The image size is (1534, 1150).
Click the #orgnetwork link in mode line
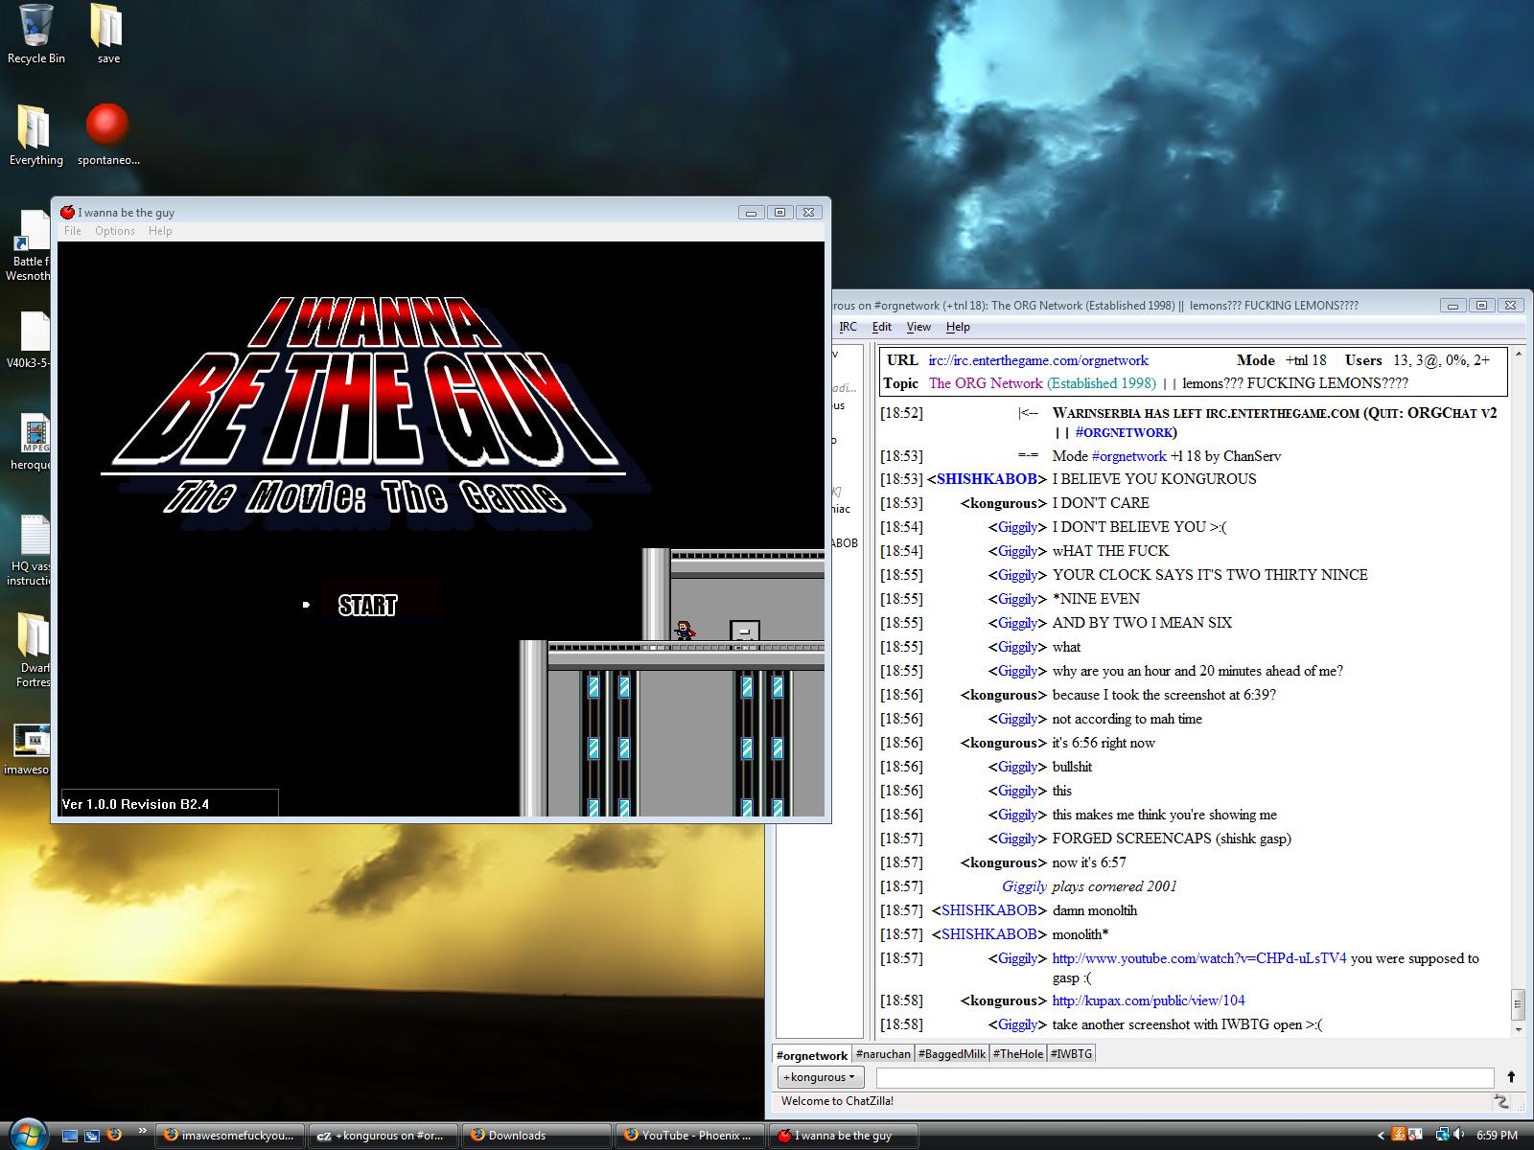[1129, 456]
